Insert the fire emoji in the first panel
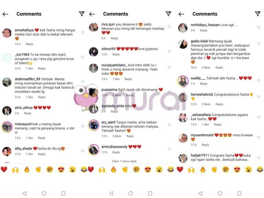This screenshot has width=264, height=198. tap(27, 169)
